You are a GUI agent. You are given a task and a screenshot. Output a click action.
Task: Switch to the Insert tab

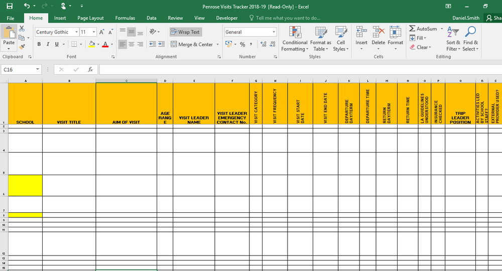[60, 18]
